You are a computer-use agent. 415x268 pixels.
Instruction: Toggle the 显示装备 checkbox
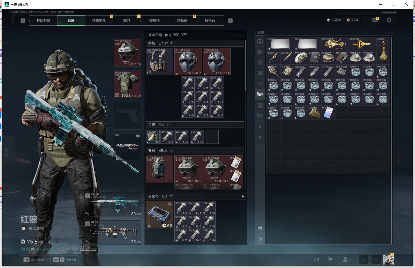click(24, 228)
